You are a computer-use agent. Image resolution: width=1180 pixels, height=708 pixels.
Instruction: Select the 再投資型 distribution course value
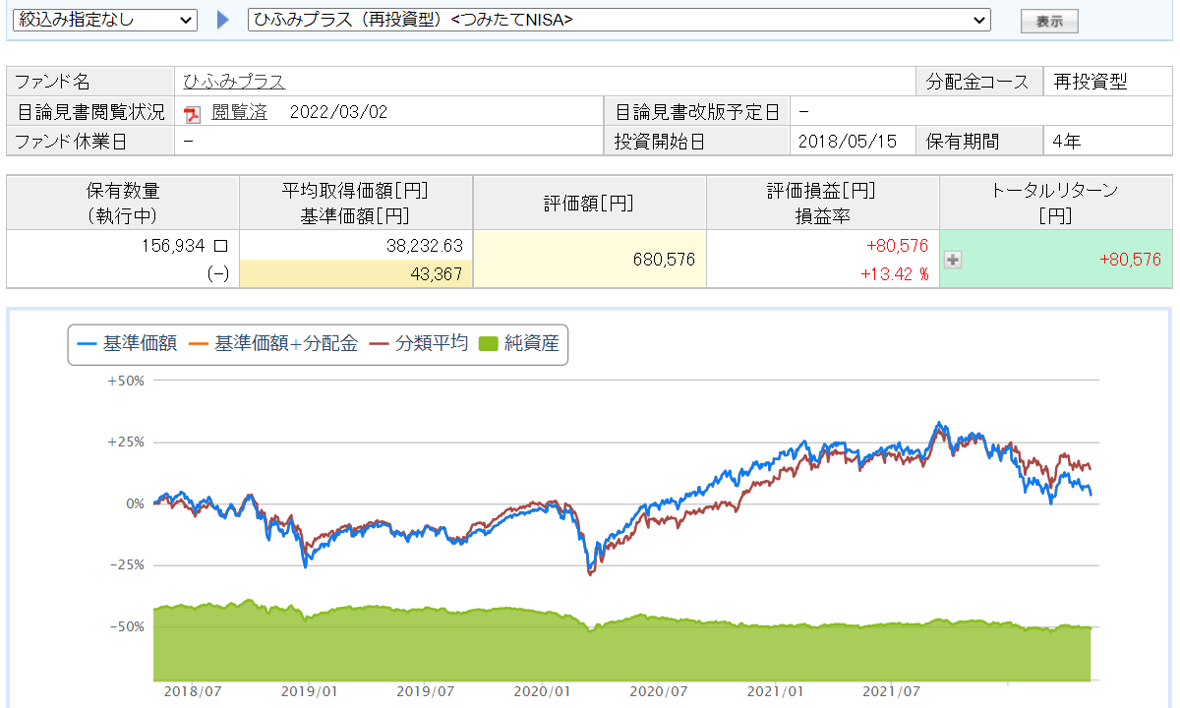[x=1090, y=82]
